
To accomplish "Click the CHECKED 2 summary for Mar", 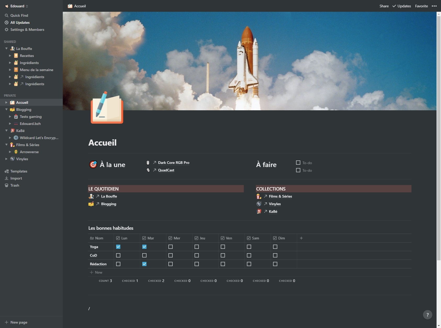I will pyautogui.click(x=156, y=281).
